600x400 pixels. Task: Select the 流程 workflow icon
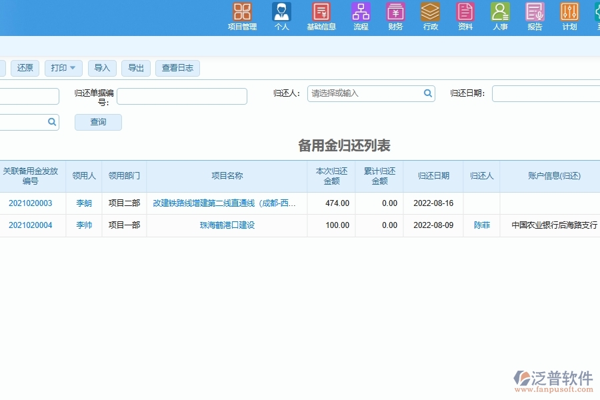coord(361,12)
